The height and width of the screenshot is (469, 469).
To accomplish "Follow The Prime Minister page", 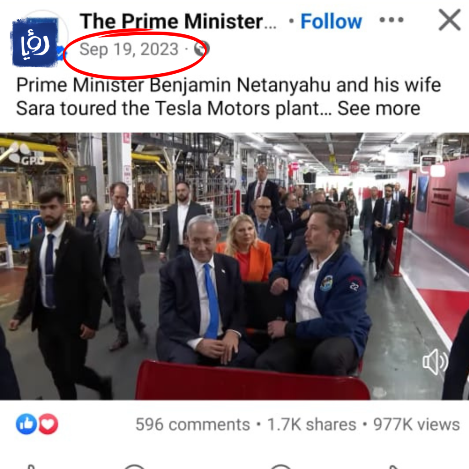I will pyautogui.click(x=331, y=22).
